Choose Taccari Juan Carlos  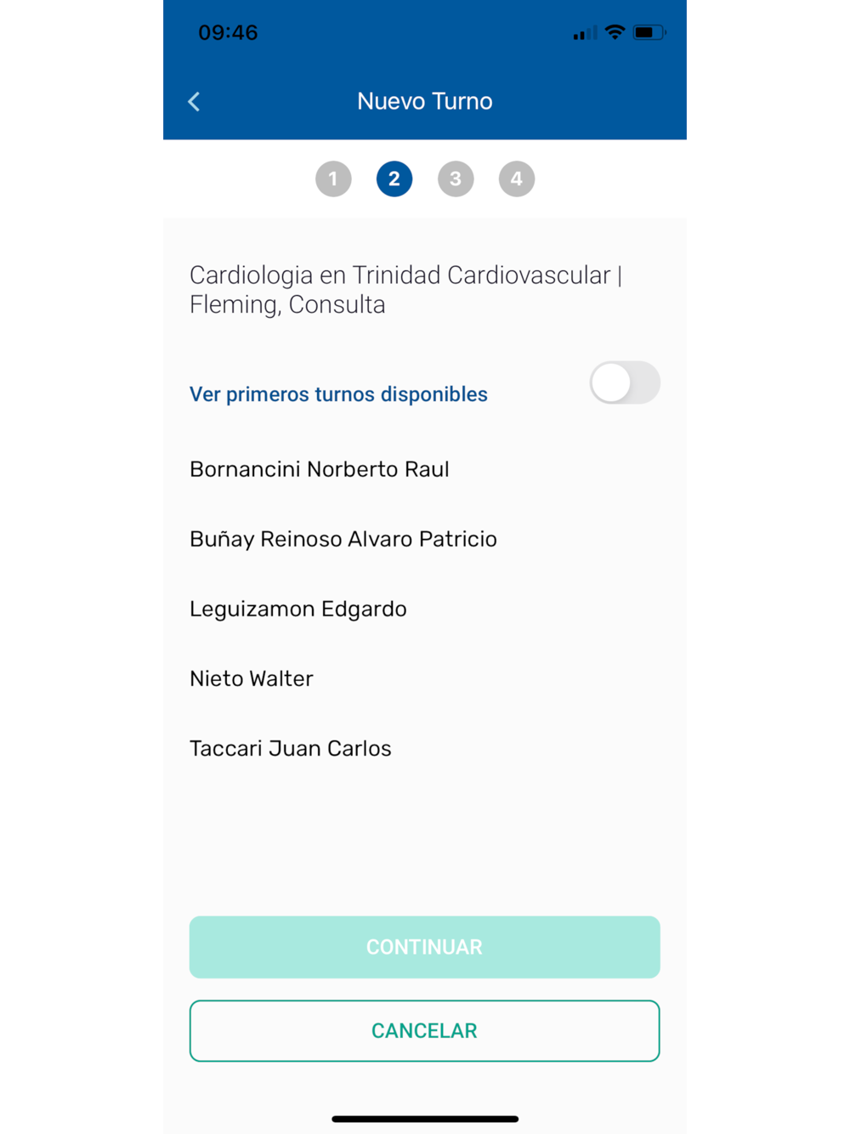click(x=291, y=748)
